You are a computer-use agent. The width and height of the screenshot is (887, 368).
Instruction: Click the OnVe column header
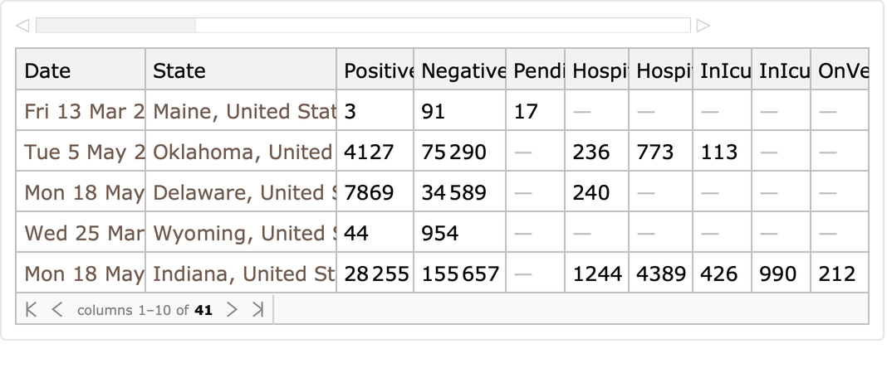840,71
